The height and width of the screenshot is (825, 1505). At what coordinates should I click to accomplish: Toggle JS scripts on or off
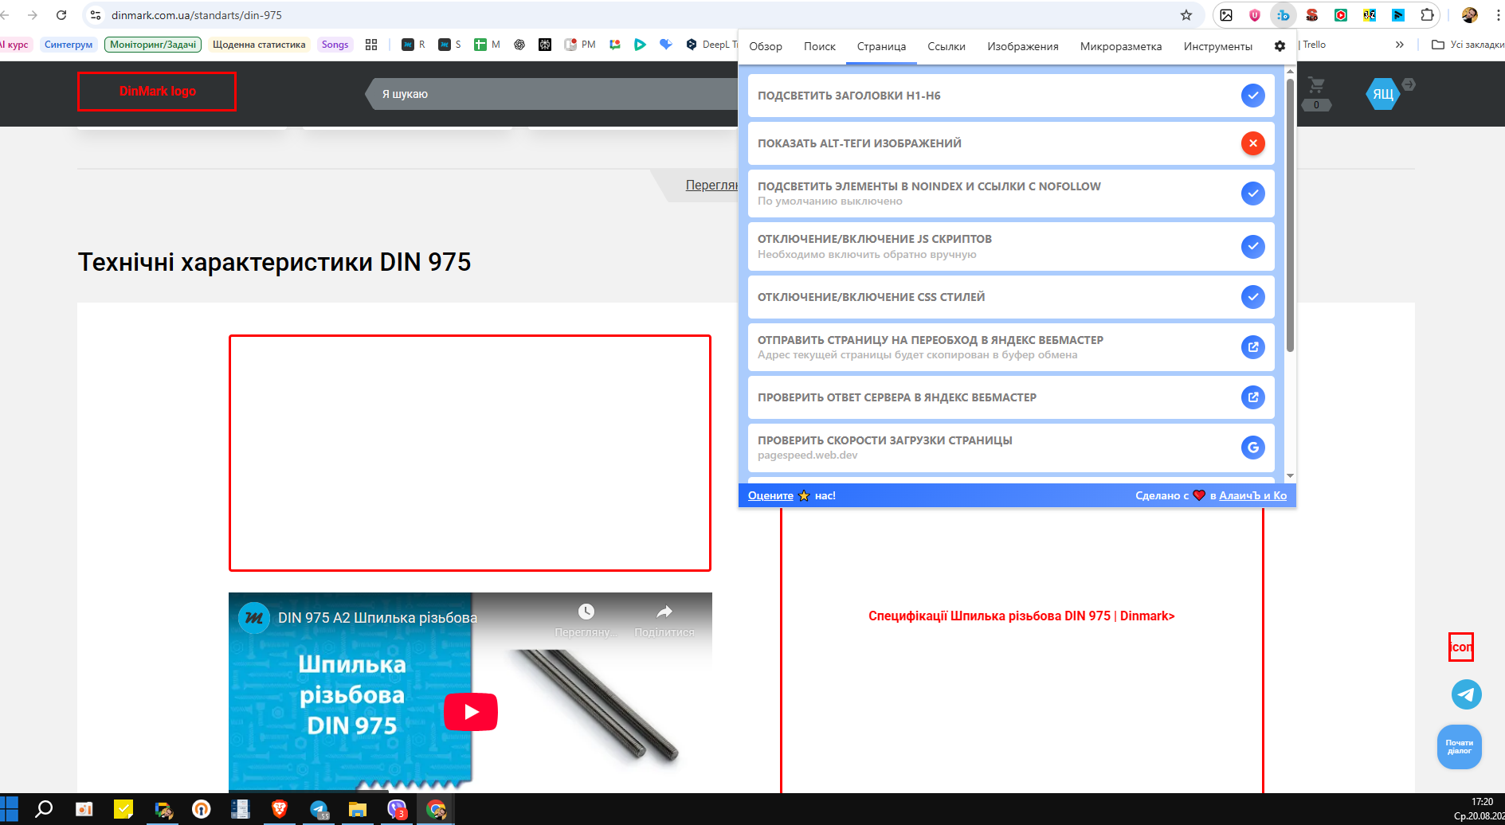(x=1252, y=246)
